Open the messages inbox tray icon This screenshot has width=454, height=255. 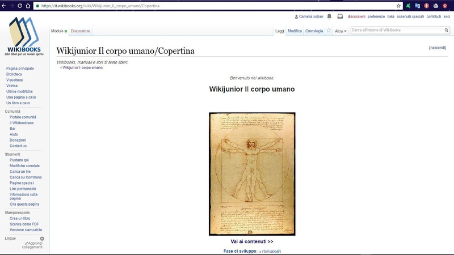pyautogui.click(x=340, y=16)
